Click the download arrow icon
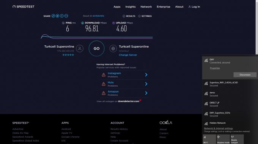Screen dimensions: 258x144 [x=82, y=23]
